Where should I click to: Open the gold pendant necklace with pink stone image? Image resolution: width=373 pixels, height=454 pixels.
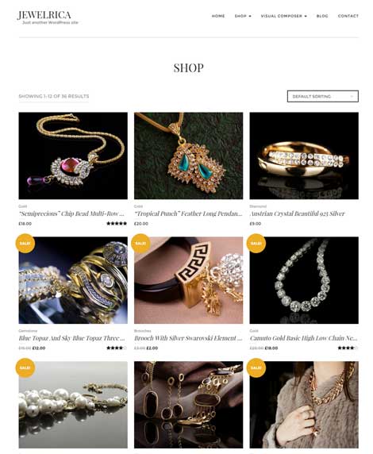73,156
